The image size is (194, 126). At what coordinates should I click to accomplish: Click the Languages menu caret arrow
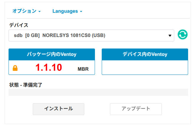tap(81, 12)
